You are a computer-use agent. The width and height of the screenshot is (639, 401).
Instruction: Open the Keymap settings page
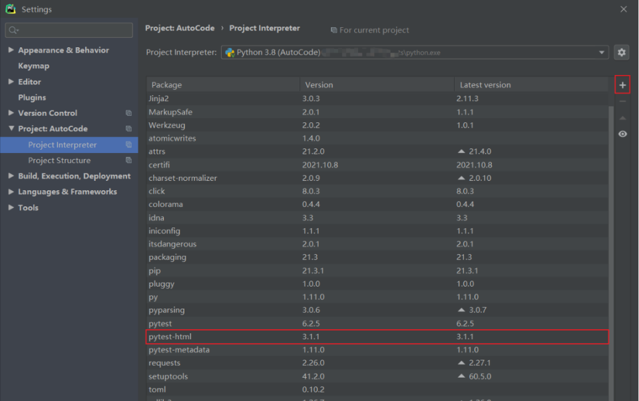pyautogui.click(x=33, y=66)
